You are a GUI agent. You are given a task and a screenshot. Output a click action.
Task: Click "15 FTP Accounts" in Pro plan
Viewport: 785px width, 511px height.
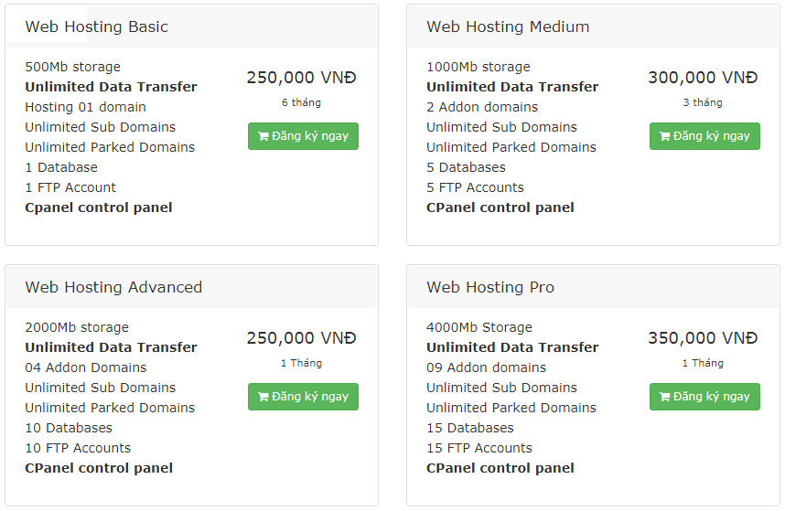point(479,448)
